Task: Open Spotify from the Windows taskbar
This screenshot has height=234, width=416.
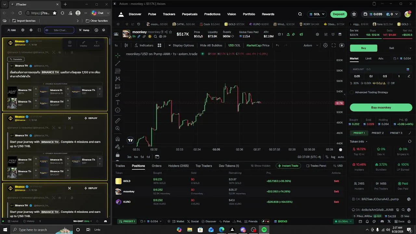Action: tap(264, 230)
